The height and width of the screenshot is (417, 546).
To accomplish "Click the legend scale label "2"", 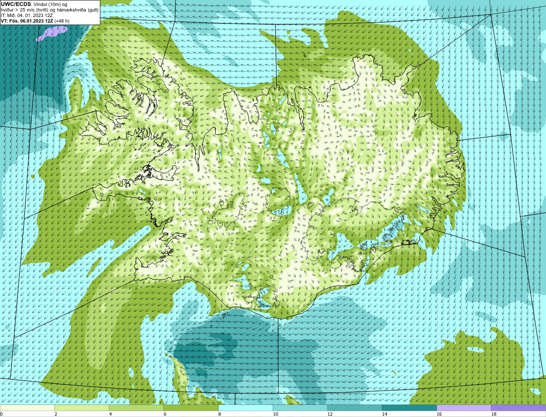I will pos(56,414).
